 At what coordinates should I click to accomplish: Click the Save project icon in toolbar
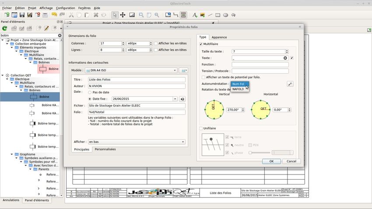(x=22, y=15)
